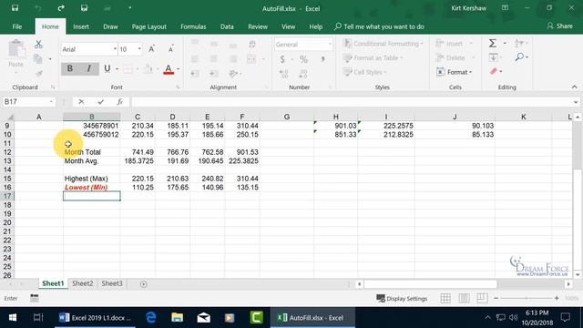Screen dimensions: 583x328
Task: Switch to Normal view icon in the status bar
Action: click(445, 298)
